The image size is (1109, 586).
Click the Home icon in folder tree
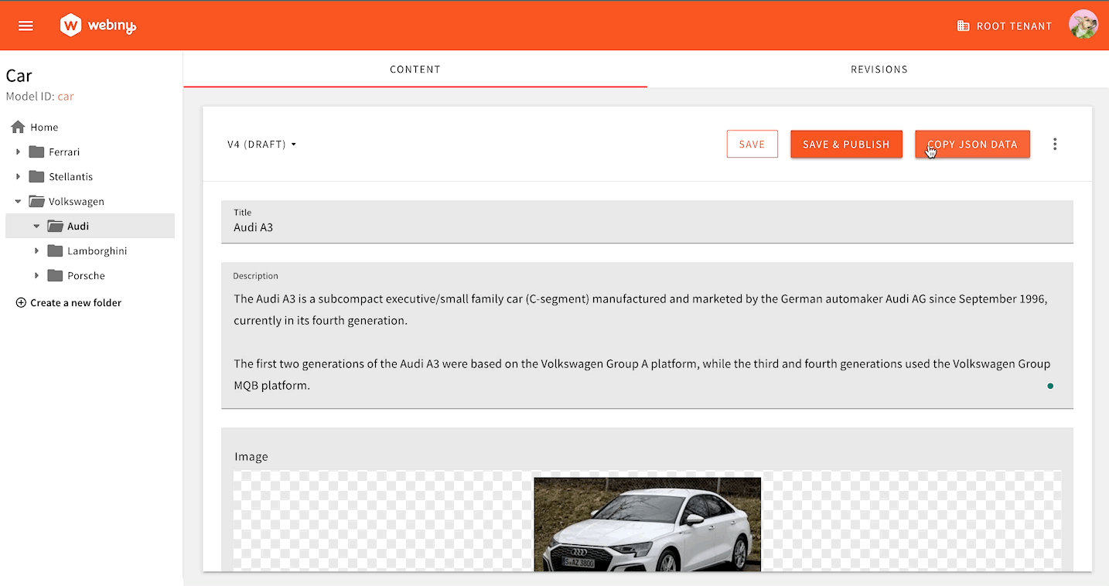[x=18, y=127]
